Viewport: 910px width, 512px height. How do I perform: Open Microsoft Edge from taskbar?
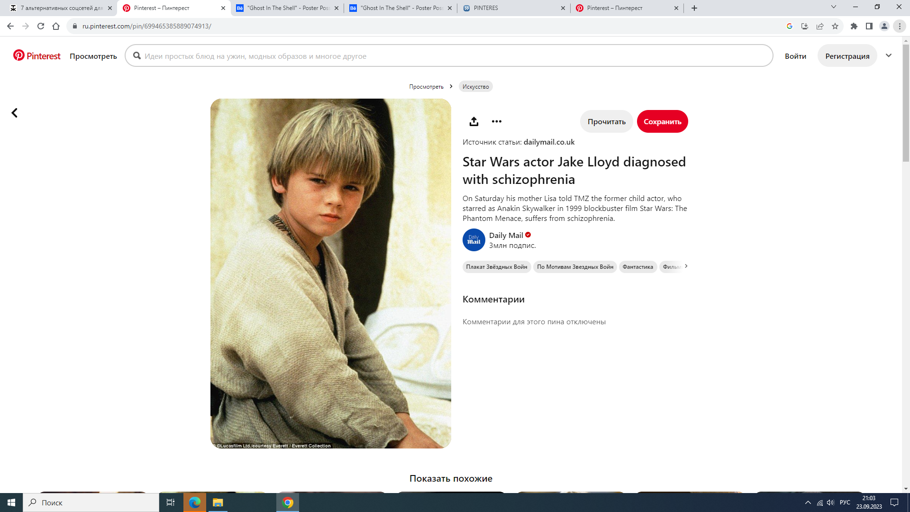tap(195, 503)
